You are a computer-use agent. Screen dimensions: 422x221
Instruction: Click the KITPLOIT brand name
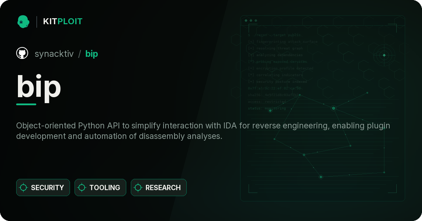click(63, 21)
